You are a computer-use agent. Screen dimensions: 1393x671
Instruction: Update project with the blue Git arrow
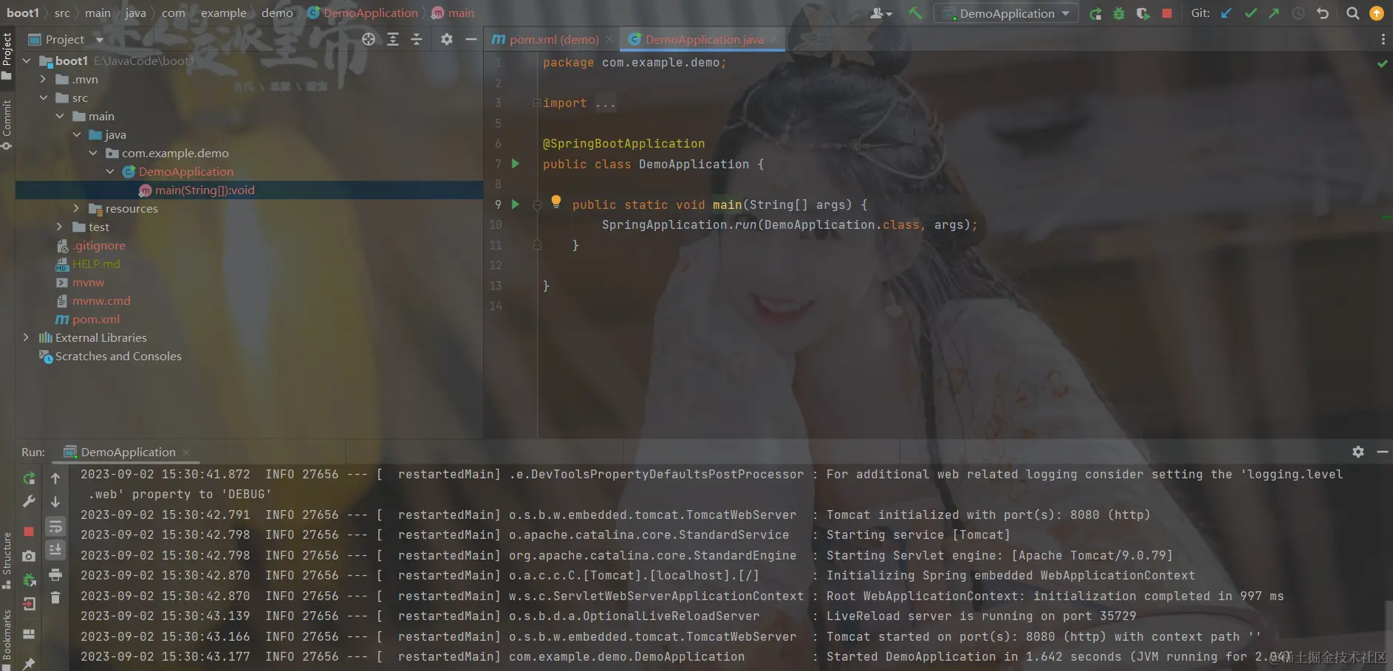pos(1227,13)
